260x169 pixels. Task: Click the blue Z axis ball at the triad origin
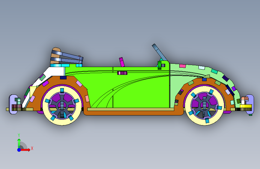[19, 150]
